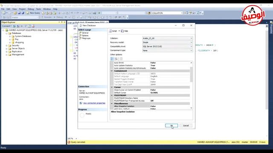
Task: Select the HAMED-ALWASIF\SQLEXPRESS server node
Action: [36, 30]
